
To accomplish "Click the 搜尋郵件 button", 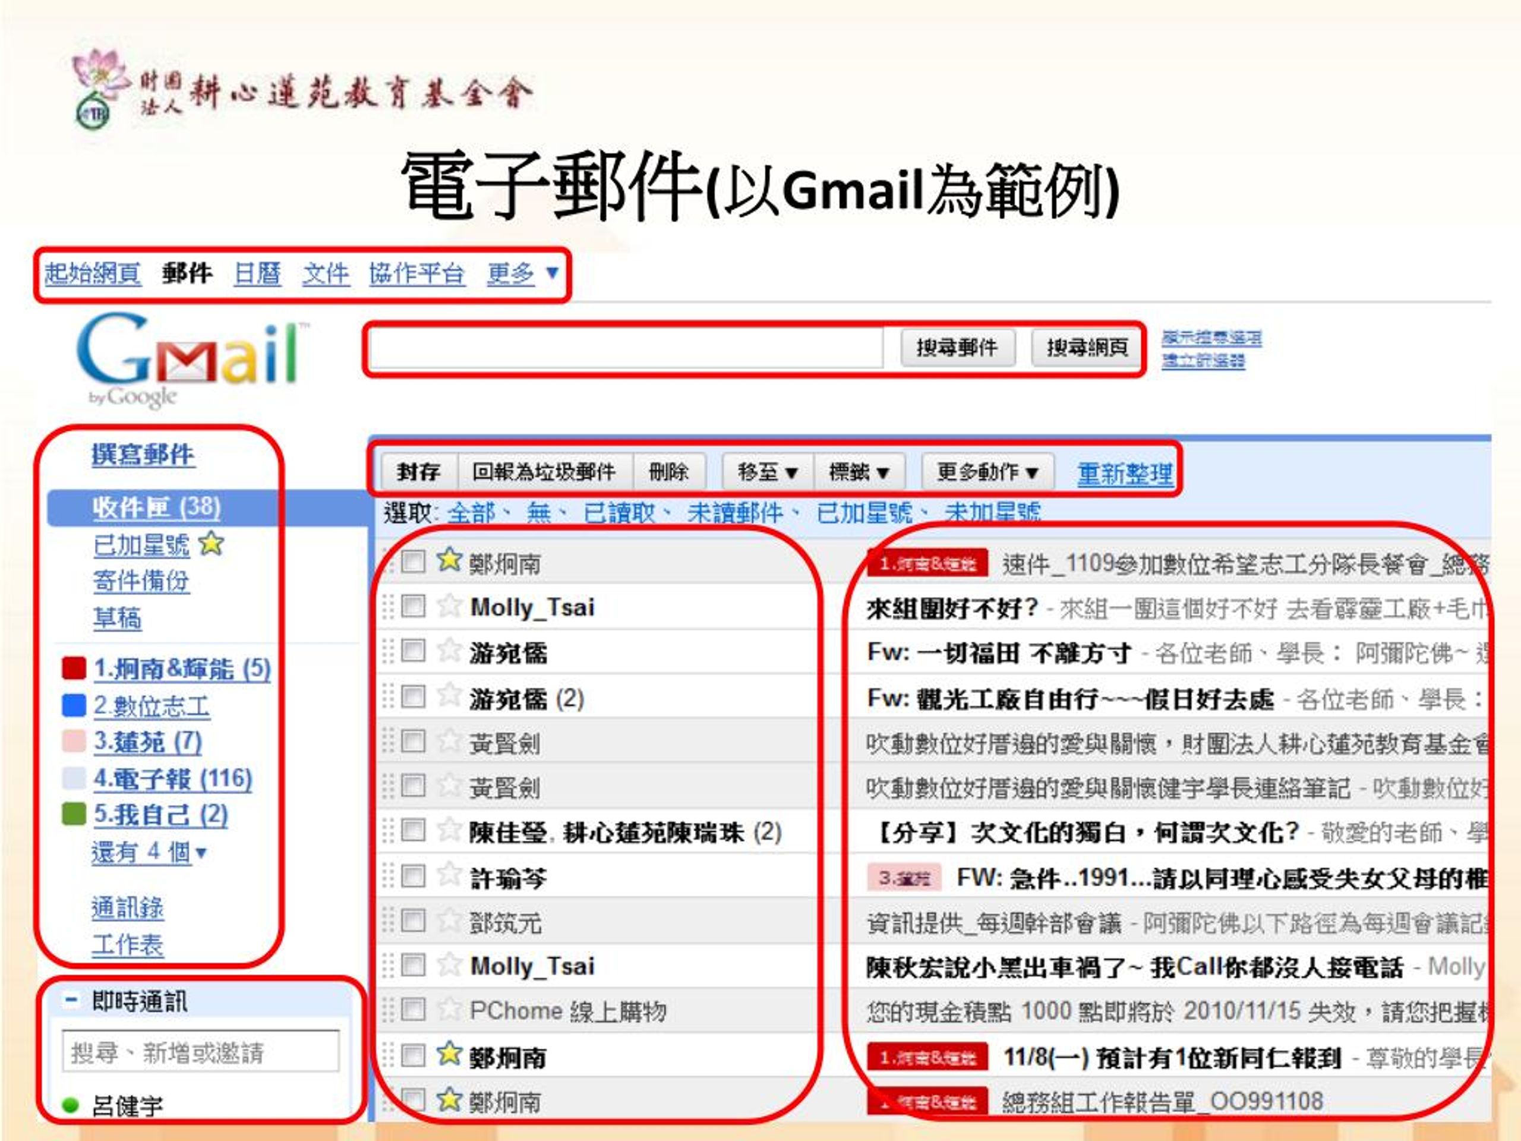I will [958, 347].
